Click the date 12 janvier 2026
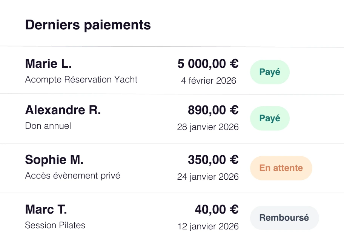Viewport: 344px width, 252px height. [208, 226]
